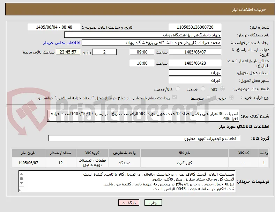Image resolution: width=275 pixels, height=212 pixels.
Task: Click the تعداد / مقدار column header
Action: pyautogui.click(x=60, y=153)
